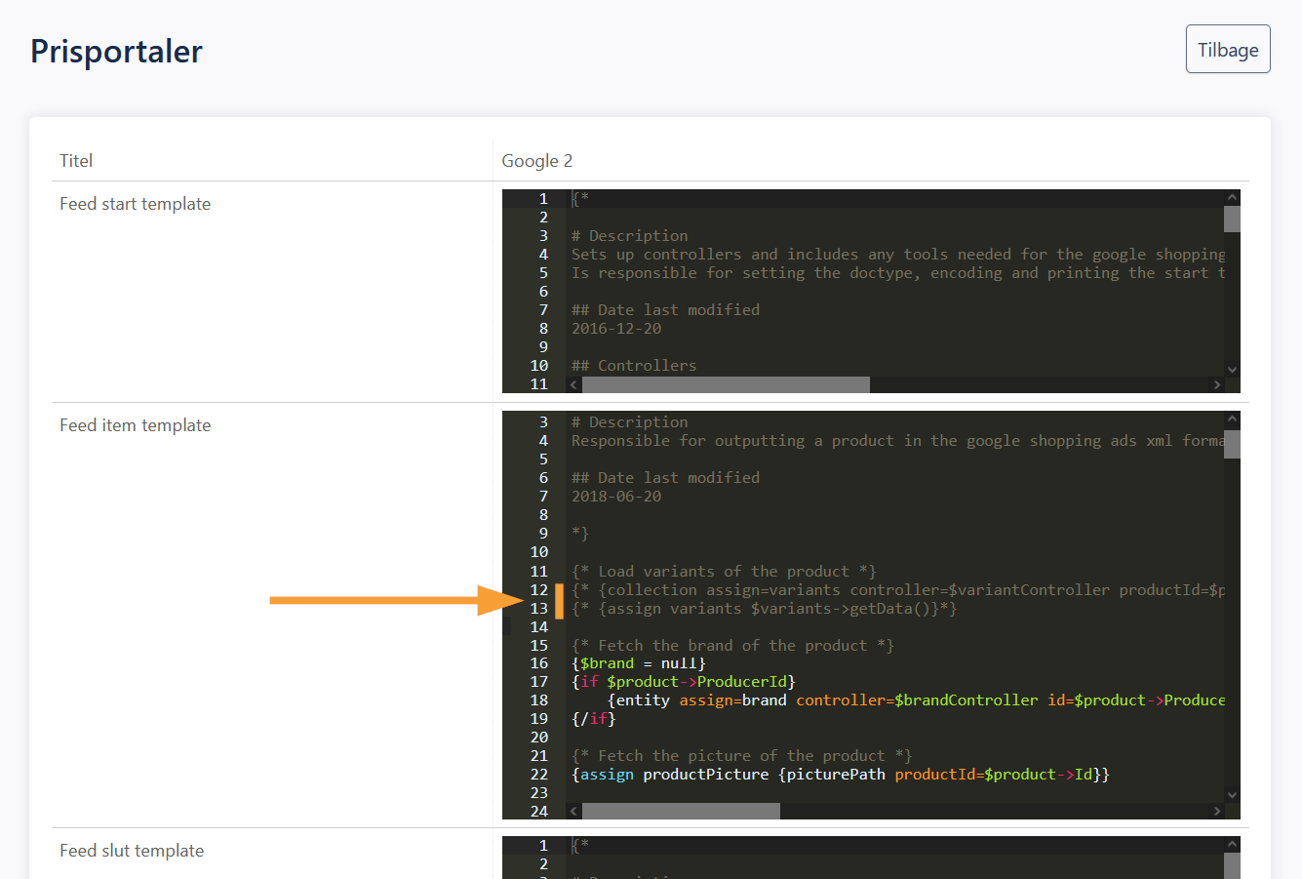The height and width of the screenshot is (879, 1302).
Task: Click right arrow of Feed item horizontal scrollbar
Action: point(1216,811)
